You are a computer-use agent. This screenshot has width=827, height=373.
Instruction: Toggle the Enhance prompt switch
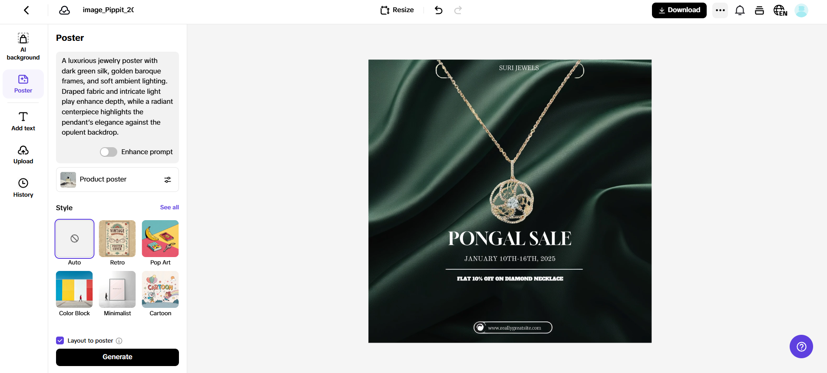(x=109, y=152)
